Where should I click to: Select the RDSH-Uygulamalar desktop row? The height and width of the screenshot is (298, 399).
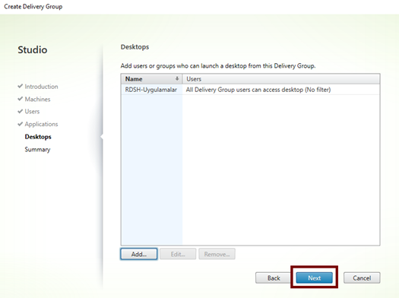250,90
